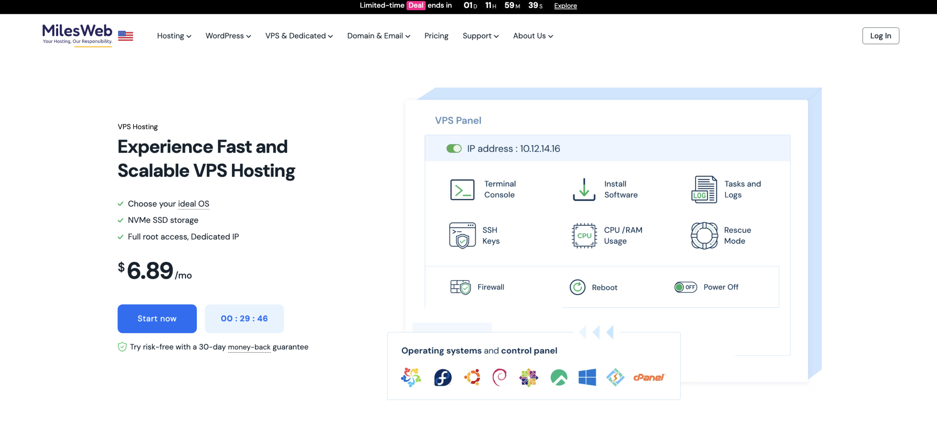Click the Explore deal link
Image resolution: width=937 pixels, height=431 pixels.
(565, 6)
